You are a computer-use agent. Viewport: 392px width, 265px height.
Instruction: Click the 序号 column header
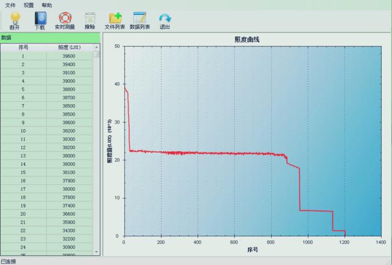coord(23,47)
